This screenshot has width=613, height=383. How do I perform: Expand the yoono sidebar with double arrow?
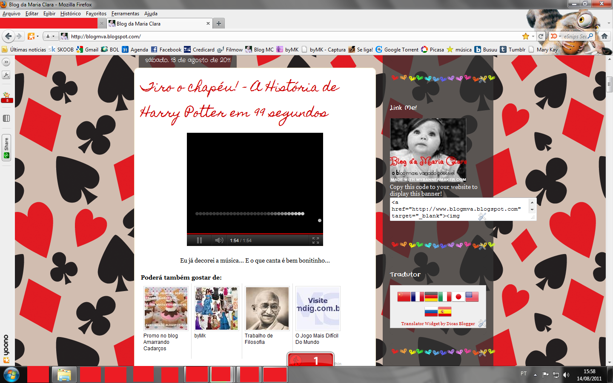tap(6, 62)
